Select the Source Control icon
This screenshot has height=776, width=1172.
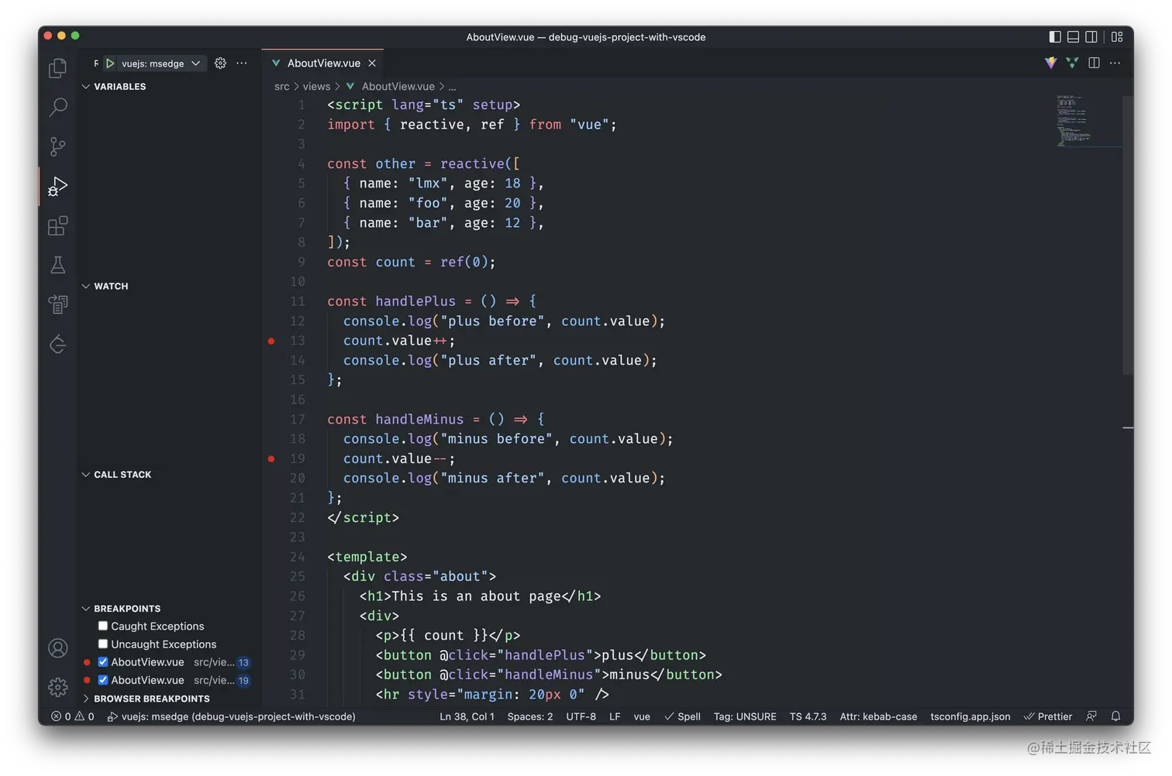click(57, 146)
